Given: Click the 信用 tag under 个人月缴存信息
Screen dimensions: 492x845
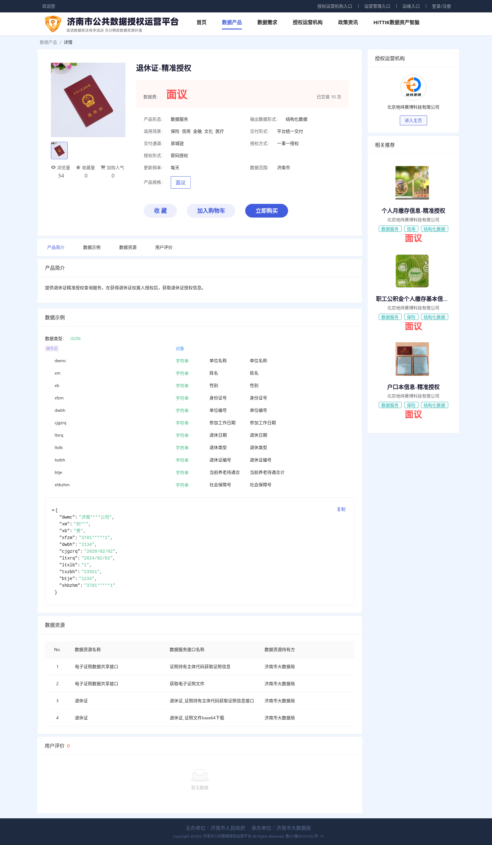Looking at the screenshot, I should (x=411, y=229).
